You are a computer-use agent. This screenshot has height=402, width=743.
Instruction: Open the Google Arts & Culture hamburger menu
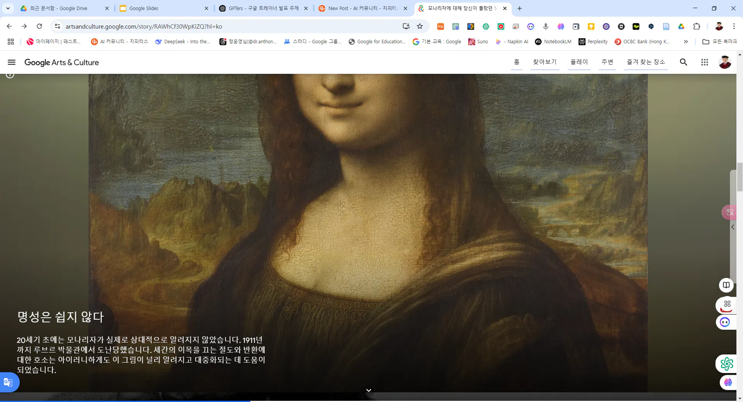12,62
